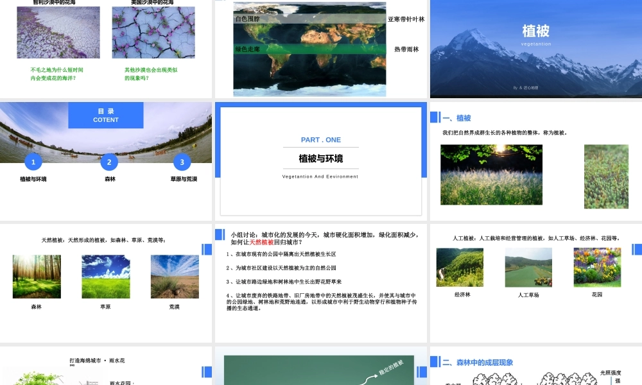
Task: Click the Chile desert flower field photo
Action: (58, 33)
